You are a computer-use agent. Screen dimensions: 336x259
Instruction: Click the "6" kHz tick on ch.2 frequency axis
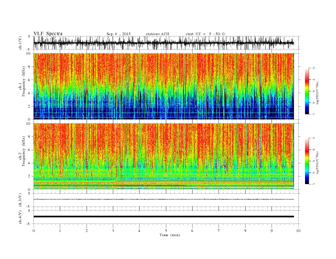(29, 150)
